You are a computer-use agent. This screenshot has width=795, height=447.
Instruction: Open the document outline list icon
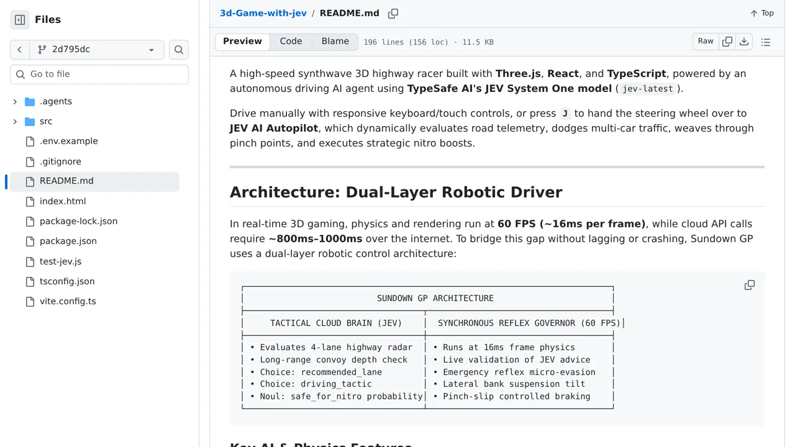pos(766,42)
